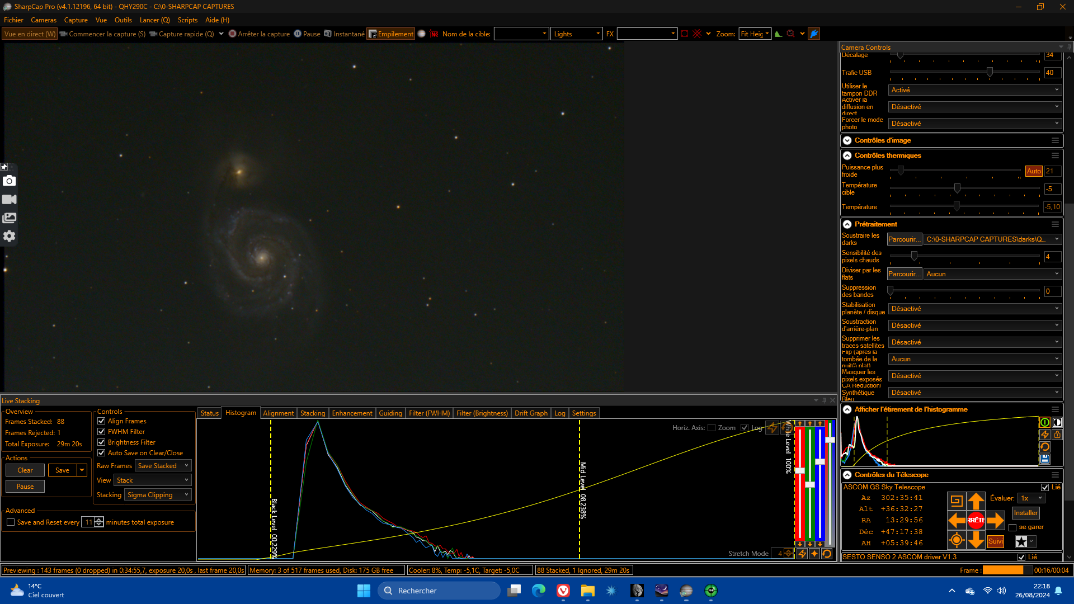Switch to the Drift Graph tab

click(531, 413)
